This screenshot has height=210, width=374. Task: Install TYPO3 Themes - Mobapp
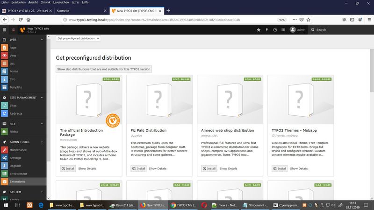(280, 168)
